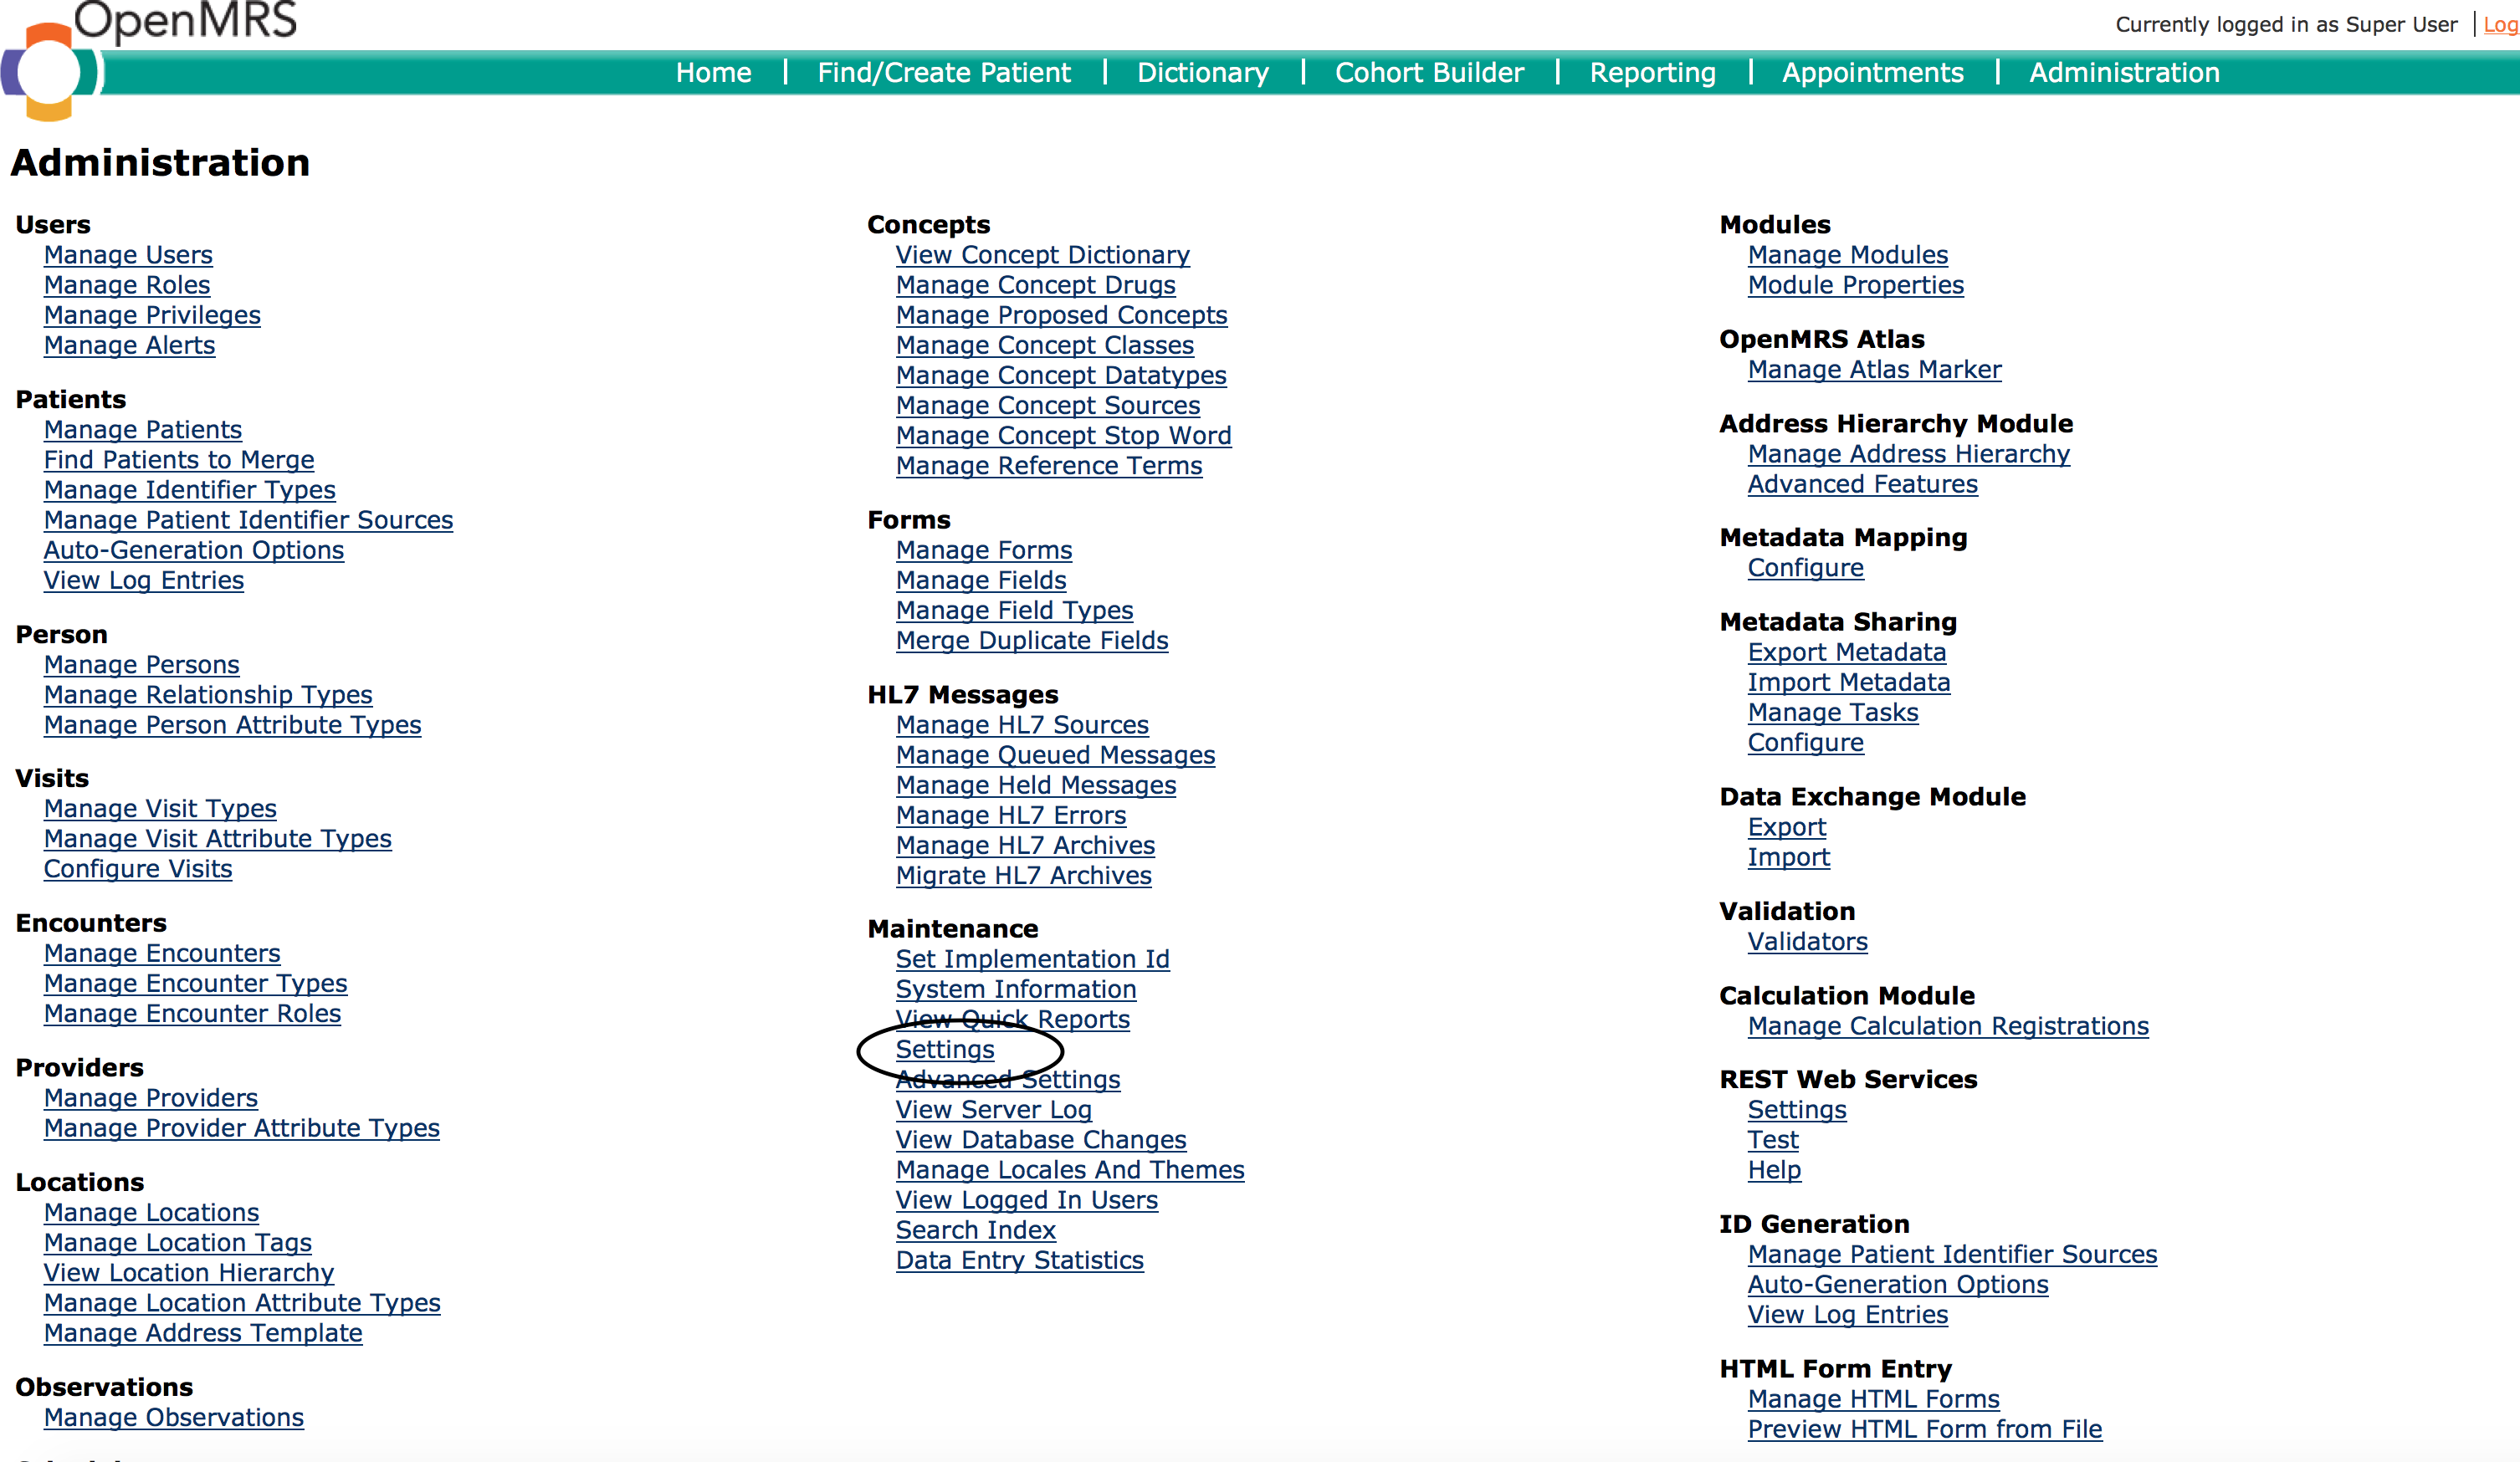This screenshot has height=1462, width=2520.
Task: Click Preview HTML Form from File
Action: (1925, 1430)
